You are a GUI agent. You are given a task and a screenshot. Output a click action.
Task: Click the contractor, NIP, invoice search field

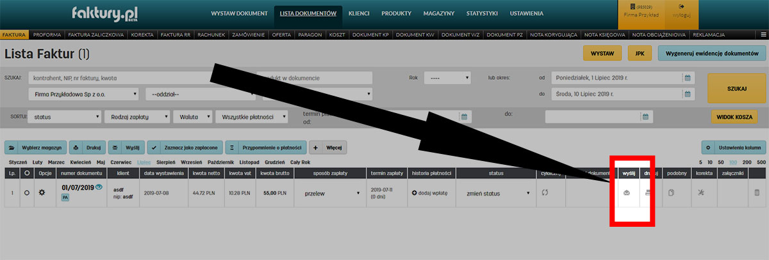click(119, 78)
